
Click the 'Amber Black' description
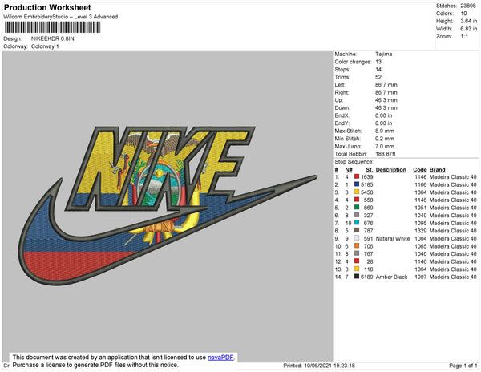click(391, 277)
